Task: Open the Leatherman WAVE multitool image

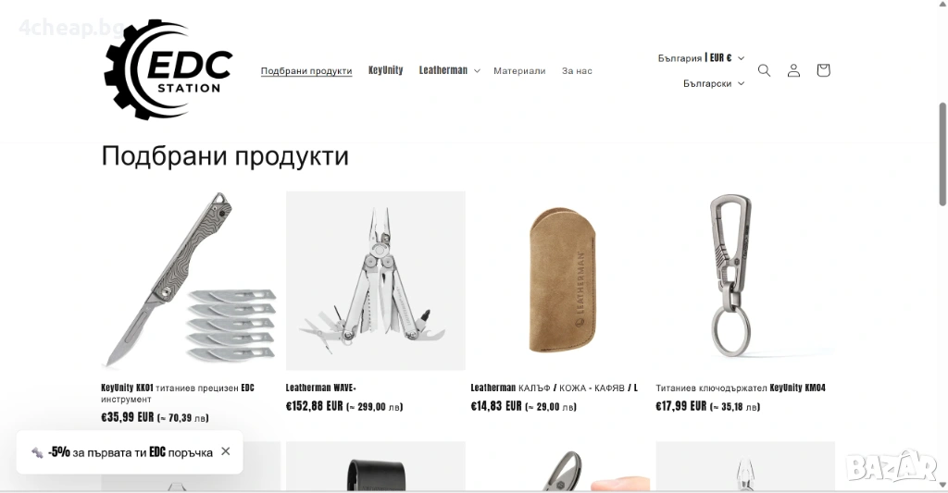Action: pyautogui.click(x=376, y=280)
